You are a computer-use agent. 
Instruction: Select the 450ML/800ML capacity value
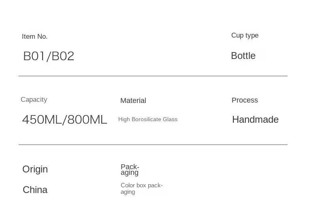pyautogui.click(x=65, y=120)
